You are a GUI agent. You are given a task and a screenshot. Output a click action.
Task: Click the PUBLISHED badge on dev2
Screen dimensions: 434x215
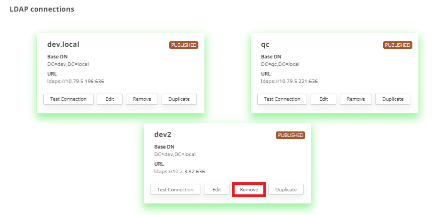click(291, 135)
